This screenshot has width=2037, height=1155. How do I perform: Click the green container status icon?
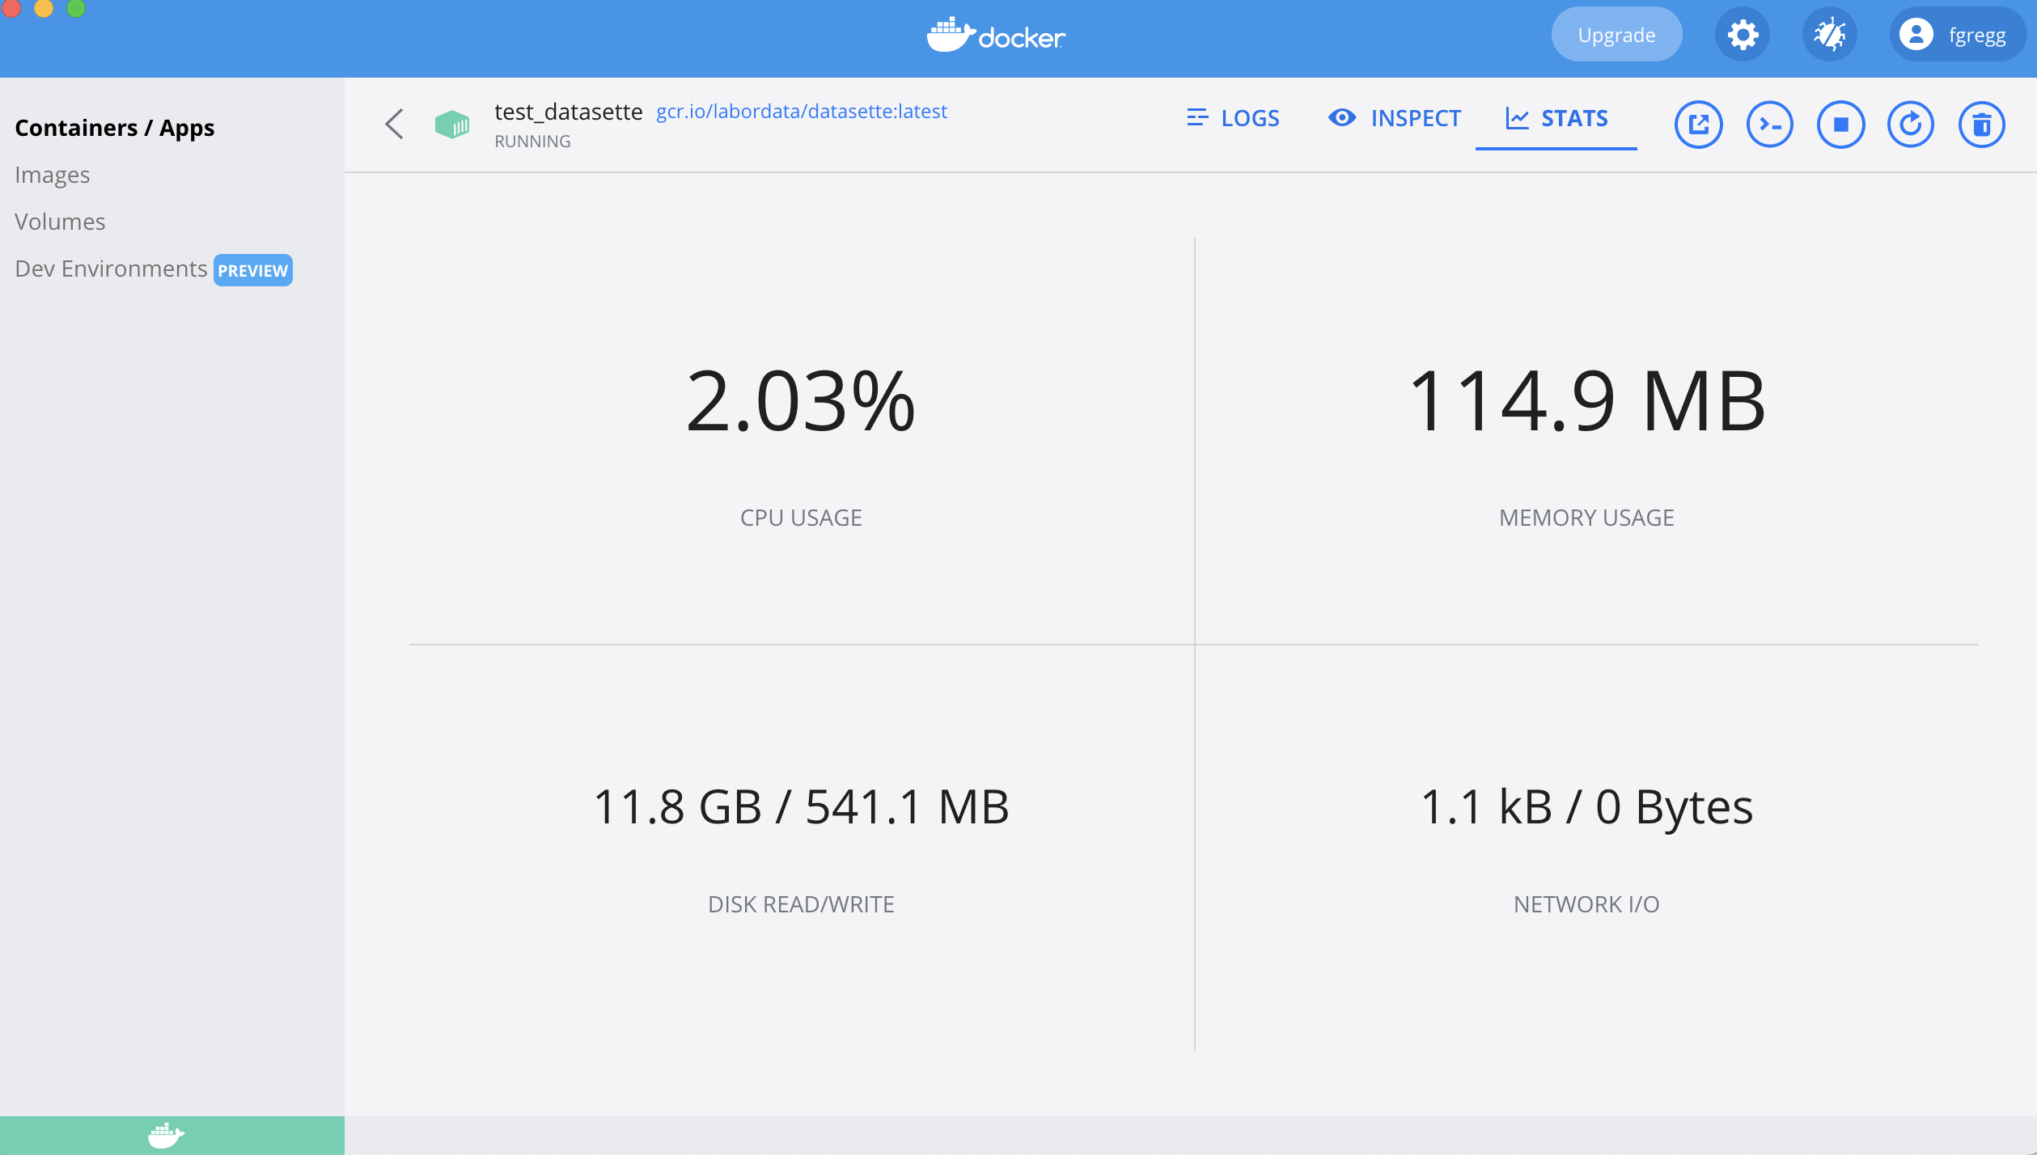click(x=452, y=124)
